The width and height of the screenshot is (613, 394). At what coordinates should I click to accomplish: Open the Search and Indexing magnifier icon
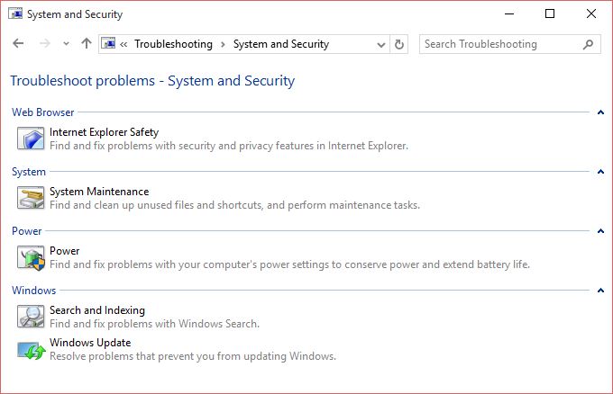(31, 317)
